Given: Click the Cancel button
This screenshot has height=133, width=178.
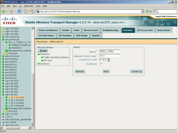Looking at the screenshot, I should tap(136, 71).
